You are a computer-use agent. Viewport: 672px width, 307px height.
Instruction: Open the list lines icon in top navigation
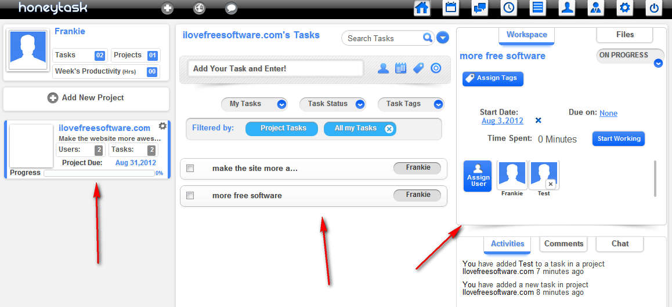click(x=538, y=8)
